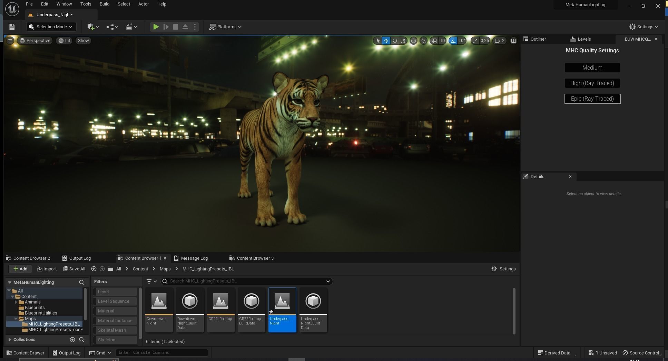Open the Lit view mode menu
Image resolution: width=668 pixels, height=361 pixels.
tap(64, 41)
